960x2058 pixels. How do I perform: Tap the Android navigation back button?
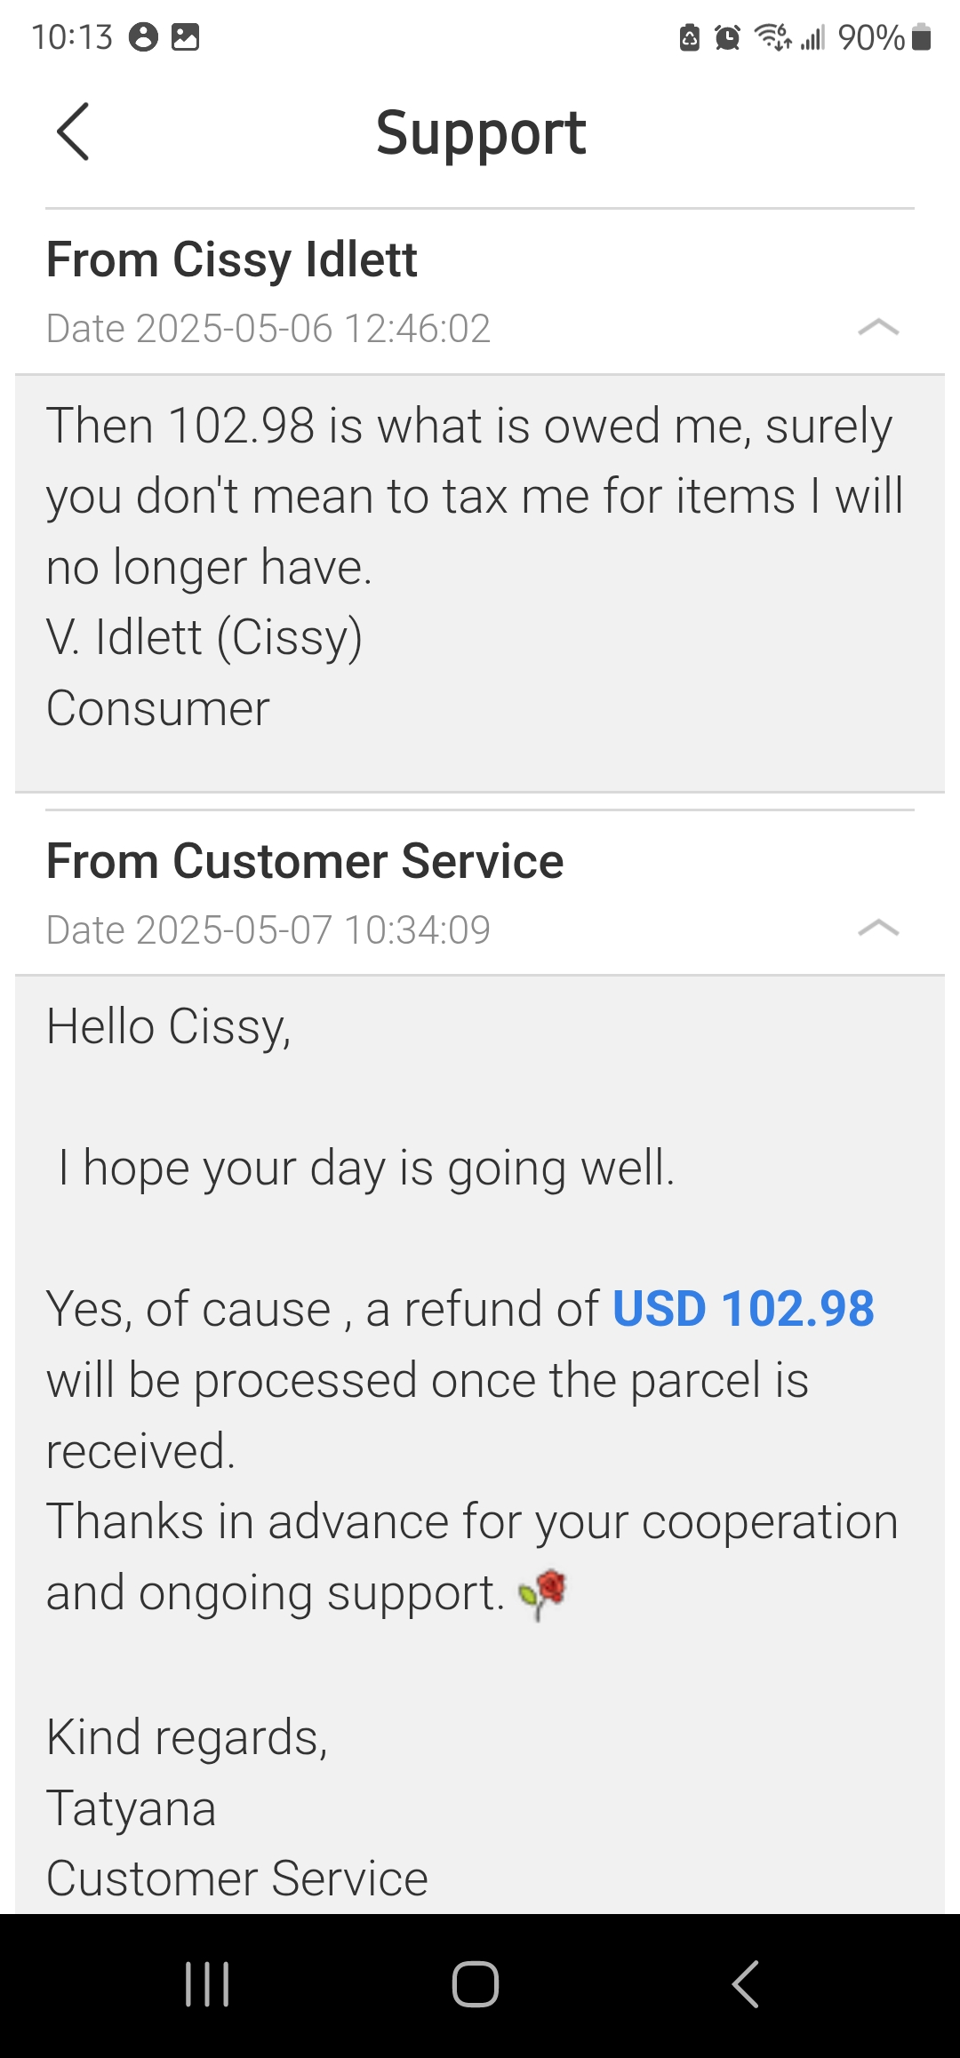pyautogui.click(x=745, y=1984)
